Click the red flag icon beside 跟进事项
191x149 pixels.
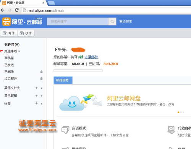click(x=2, y=51)
